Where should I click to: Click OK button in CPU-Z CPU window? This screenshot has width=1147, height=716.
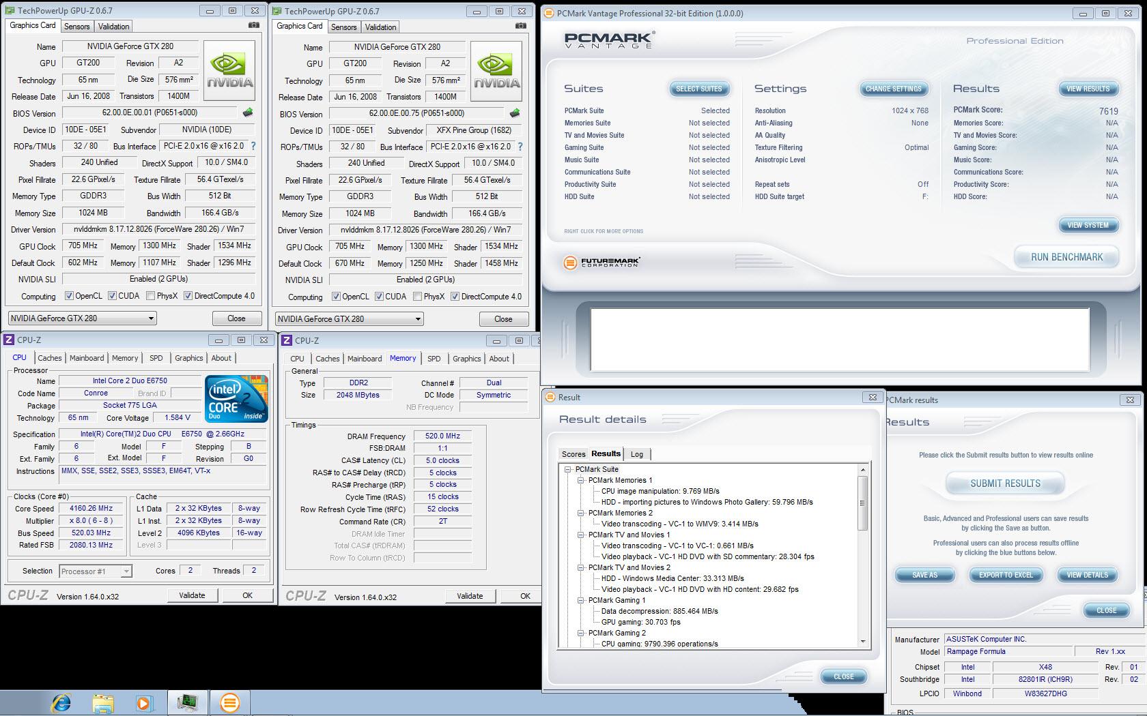(247, 595)
